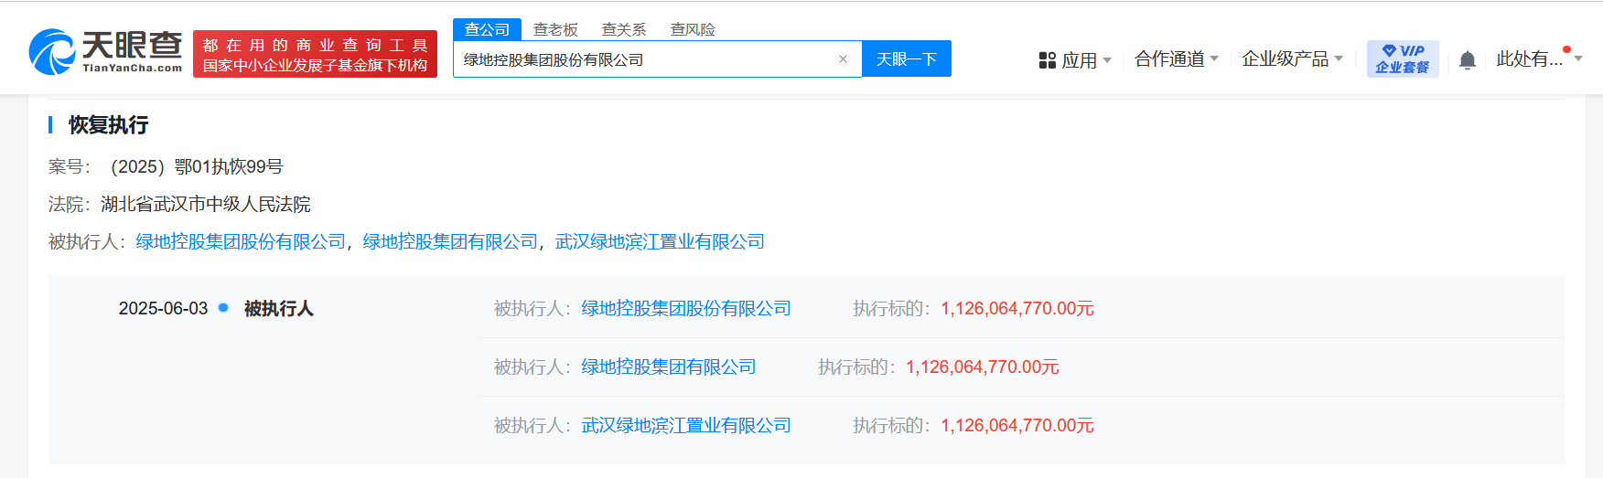Switch to the 查老板 tab
Screen dimensions: 1603x478
555,29
